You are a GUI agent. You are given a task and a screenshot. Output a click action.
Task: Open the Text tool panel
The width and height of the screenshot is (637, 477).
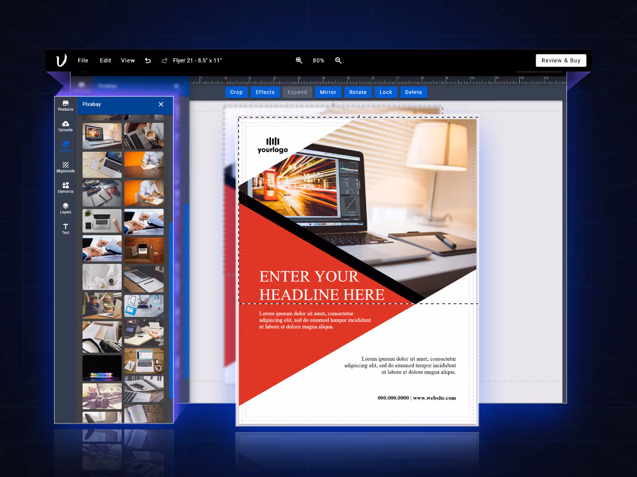[x=65, y=229]
